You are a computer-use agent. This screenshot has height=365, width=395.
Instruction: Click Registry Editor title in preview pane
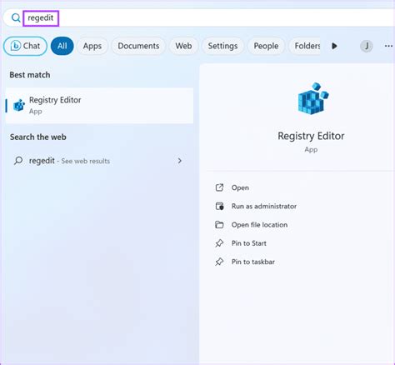pos(311,136)
